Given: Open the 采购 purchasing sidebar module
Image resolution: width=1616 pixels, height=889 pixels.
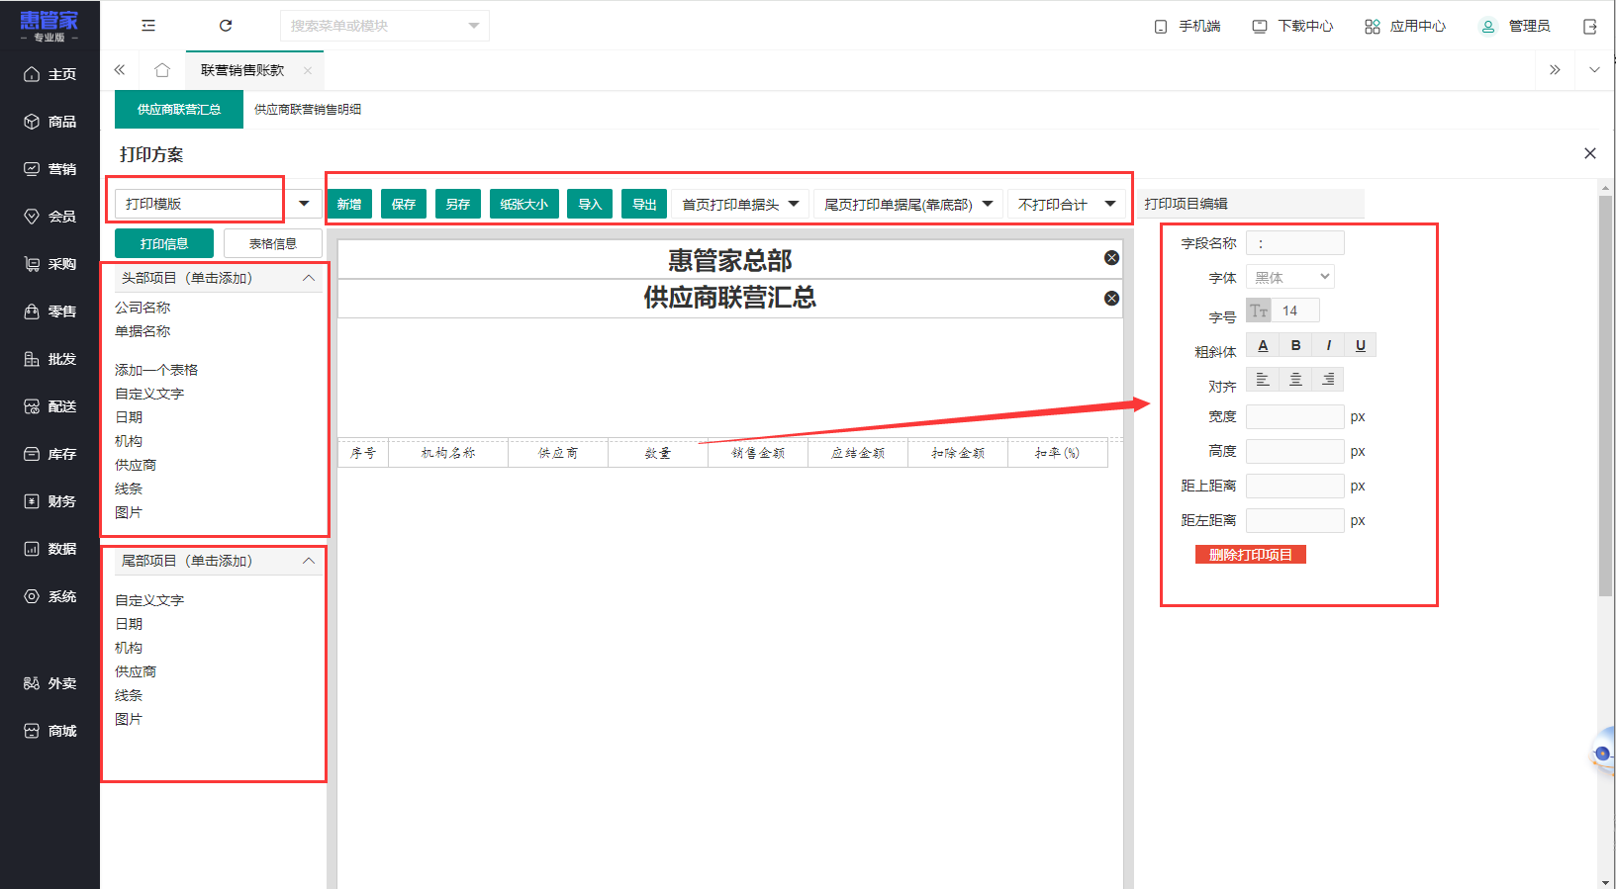Looking at the screenshot, I should click(x=49, y=264).
